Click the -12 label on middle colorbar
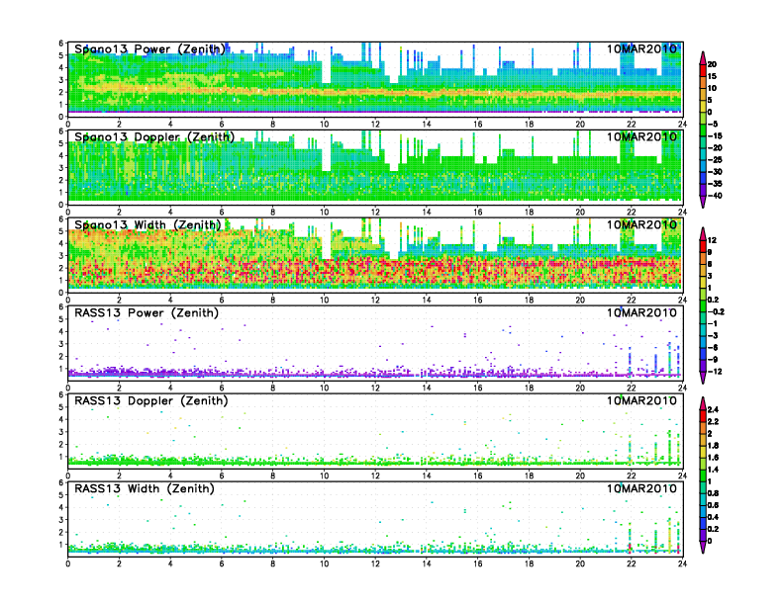This screenshot has height=605, width=784. click(715, 372)
